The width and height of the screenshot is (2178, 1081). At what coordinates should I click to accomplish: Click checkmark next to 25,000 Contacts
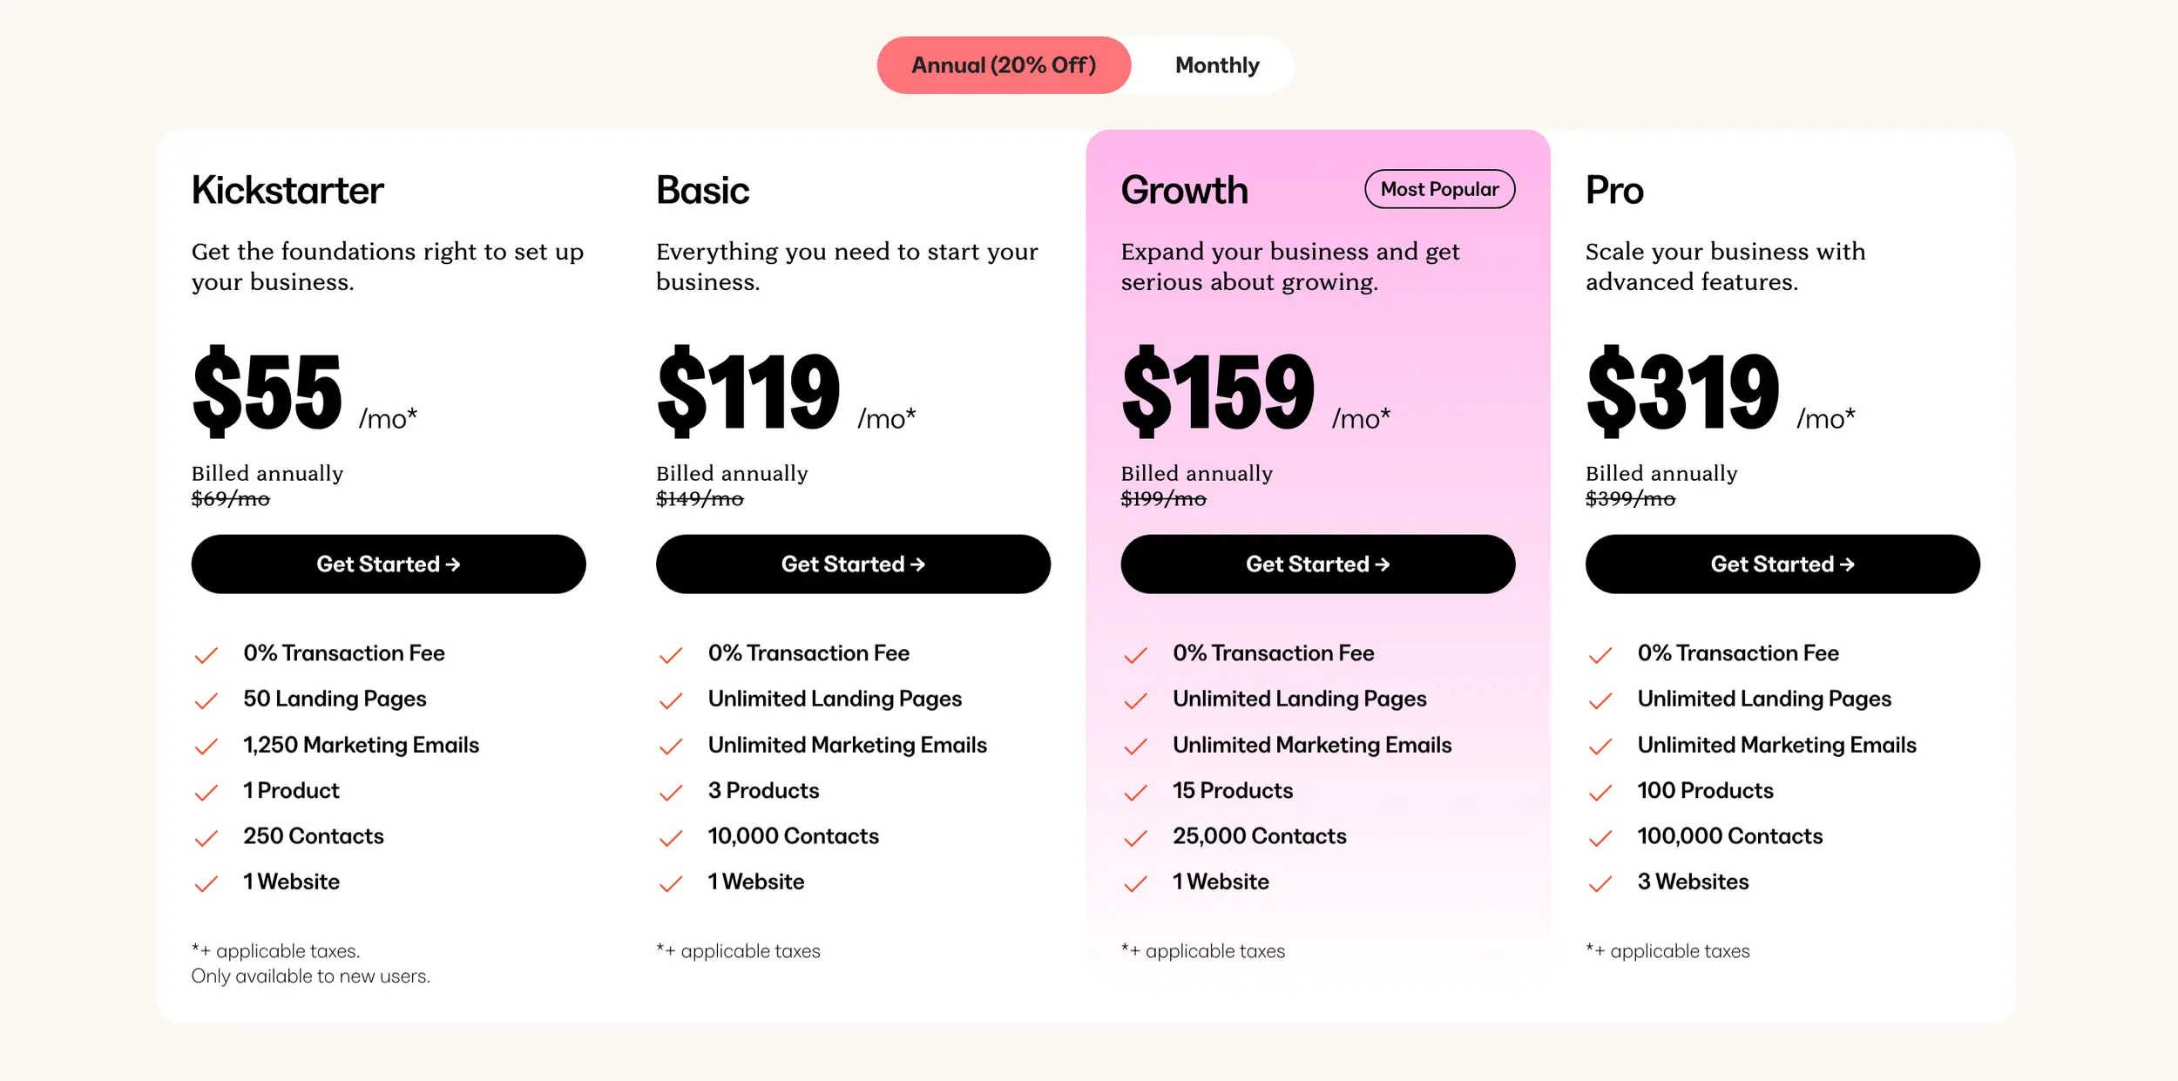1135,838
